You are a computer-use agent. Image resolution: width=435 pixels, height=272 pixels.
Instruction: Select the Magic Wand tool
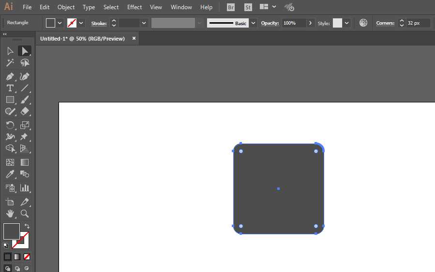[10, 63]
